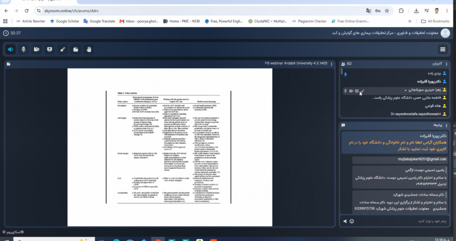Open Google Scholar bookmark
Image resolution: width=456 pixels, height=241 pixels.
click(x=64, y=21)
